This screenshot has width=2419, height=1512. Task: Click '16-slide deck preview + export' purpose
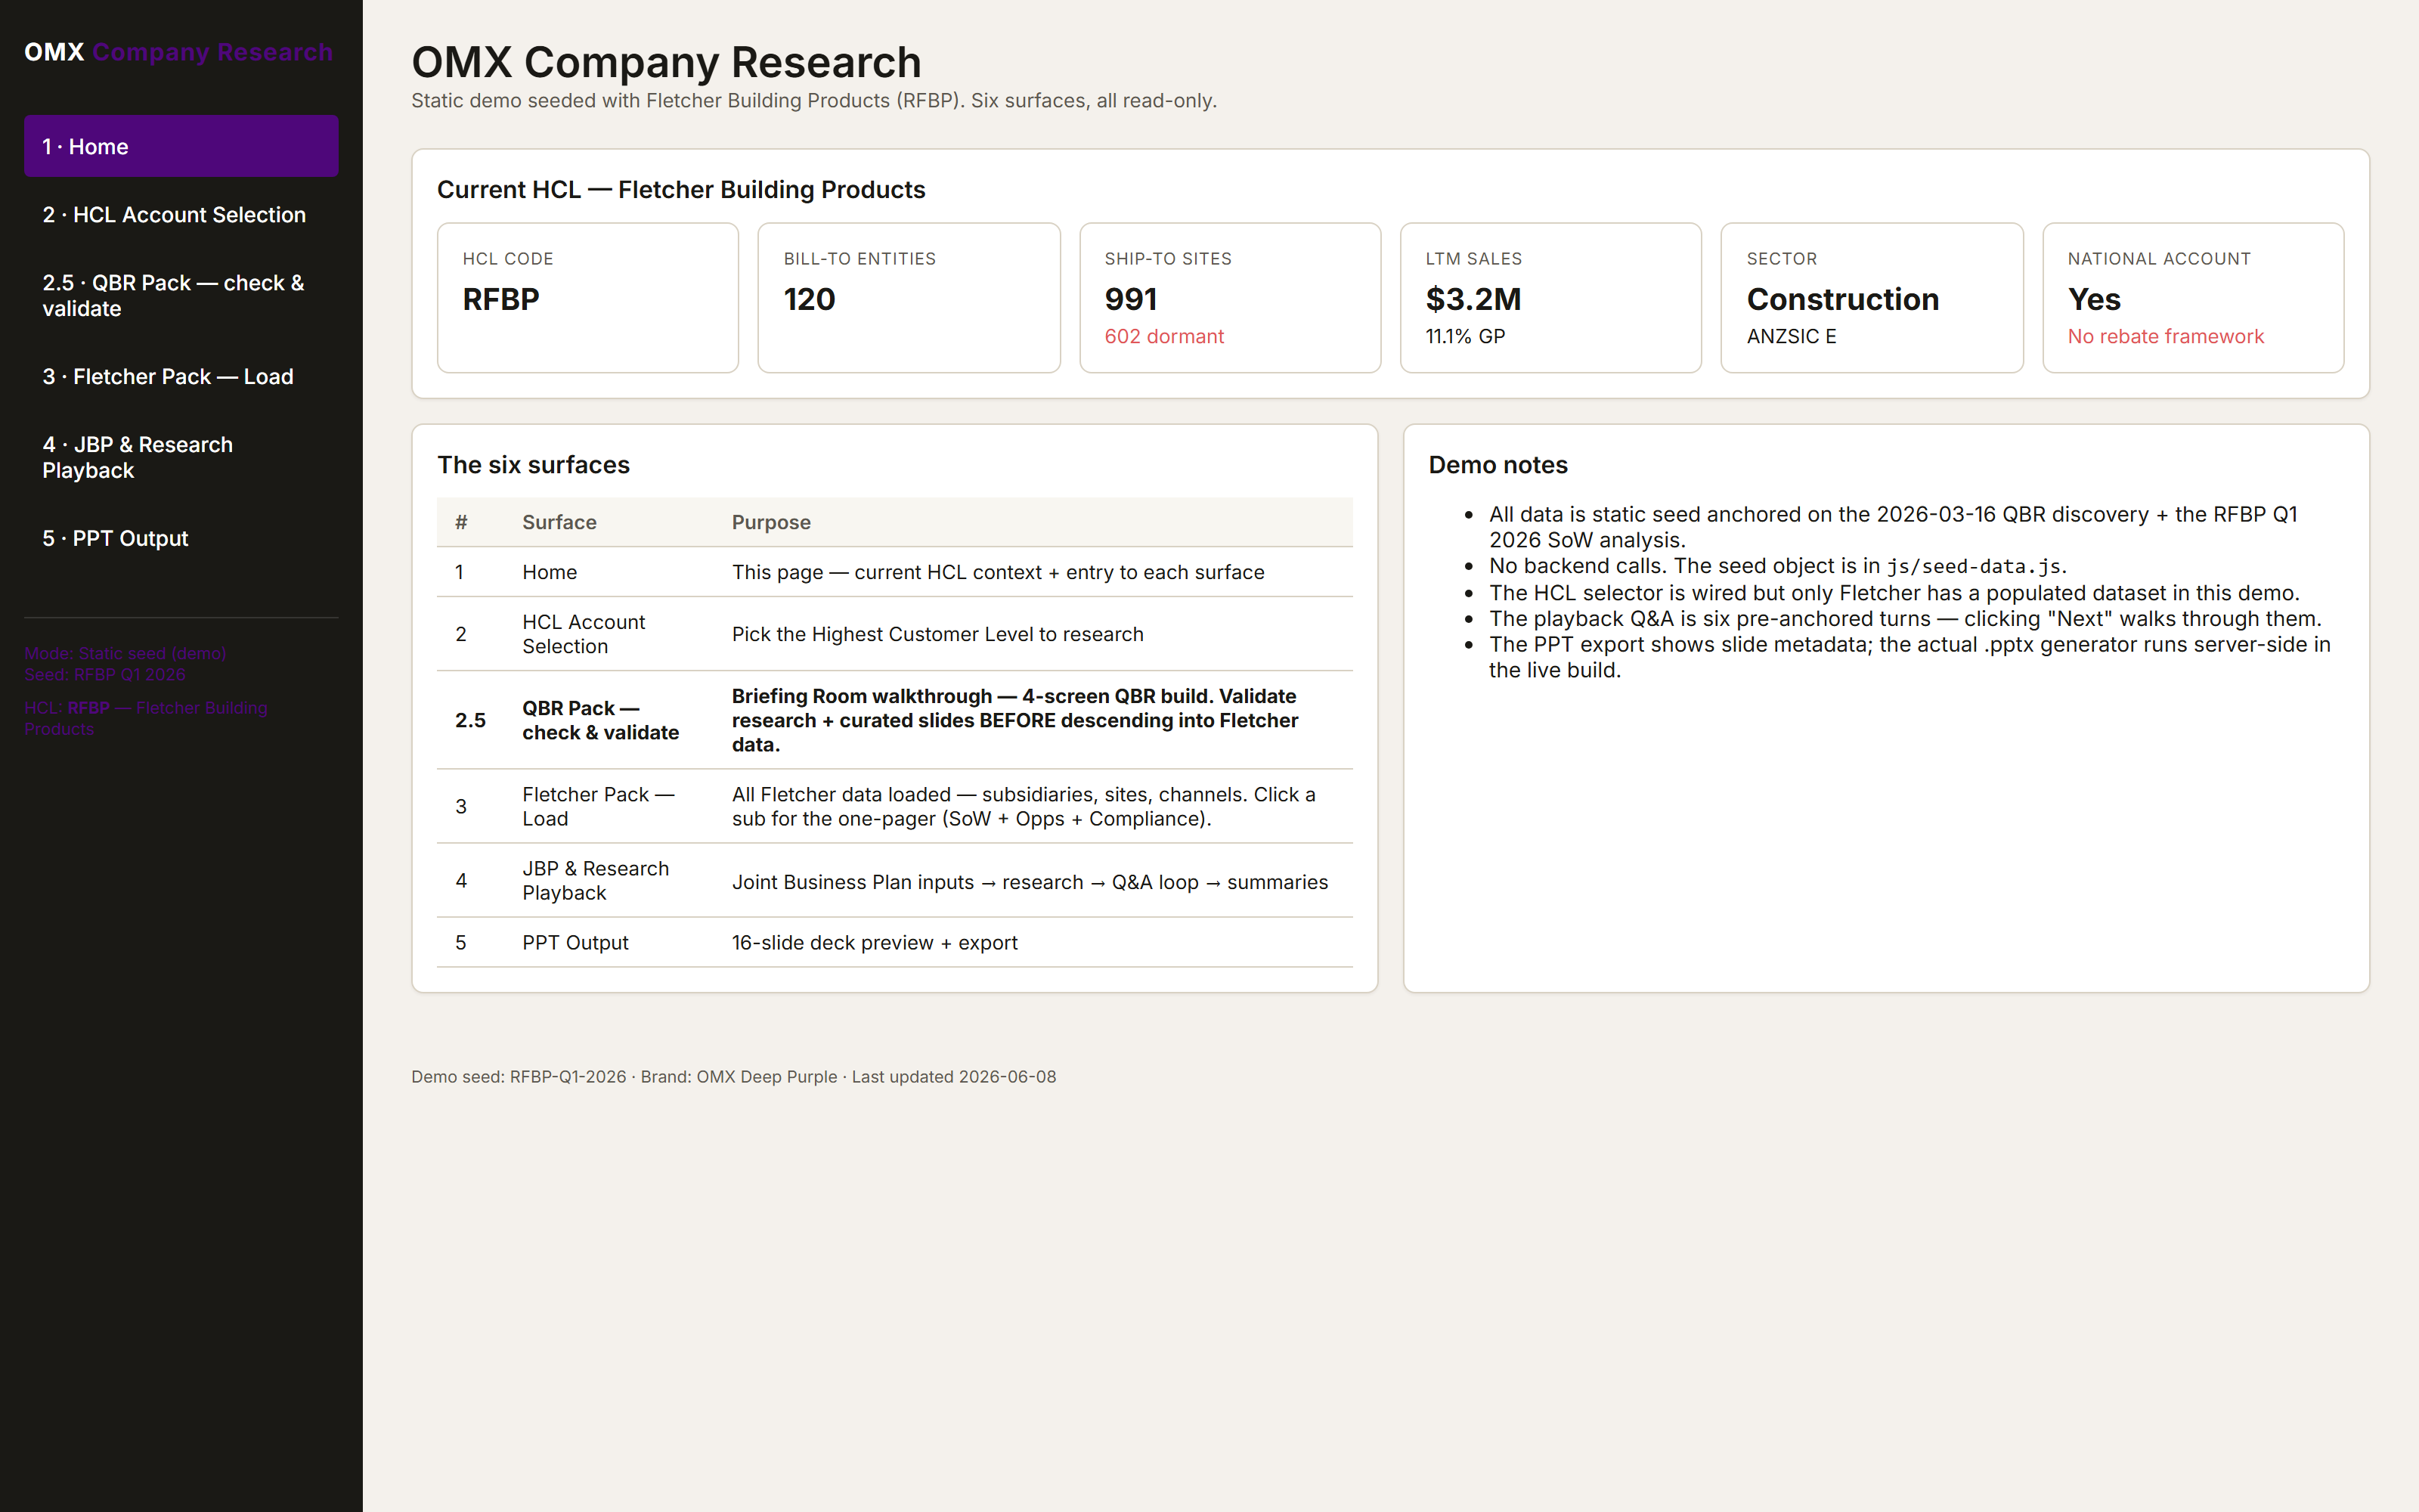point(874,942)
